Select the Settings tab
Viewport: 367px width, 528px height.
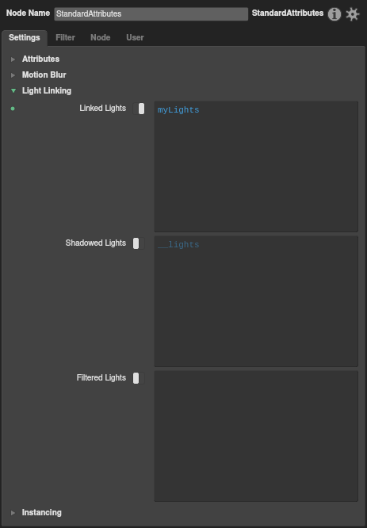pos(25,37)
